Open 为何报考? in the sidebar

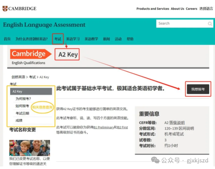click(23, 99)
